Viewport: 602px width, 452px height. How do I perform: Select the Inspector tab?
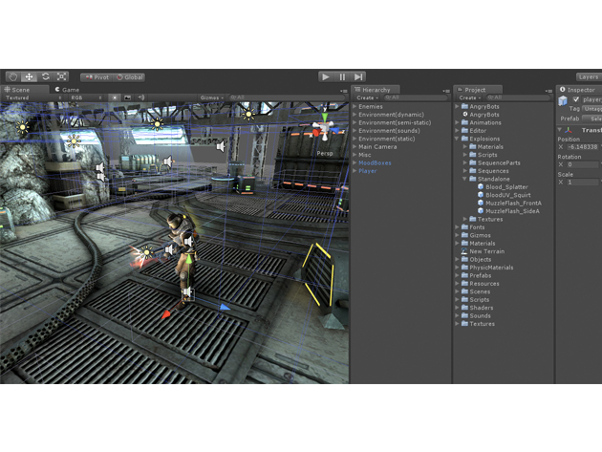(579, 90)
